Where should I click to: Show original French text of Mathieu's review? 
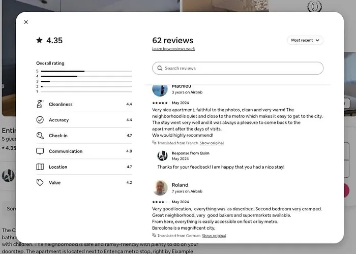point(212,143)
